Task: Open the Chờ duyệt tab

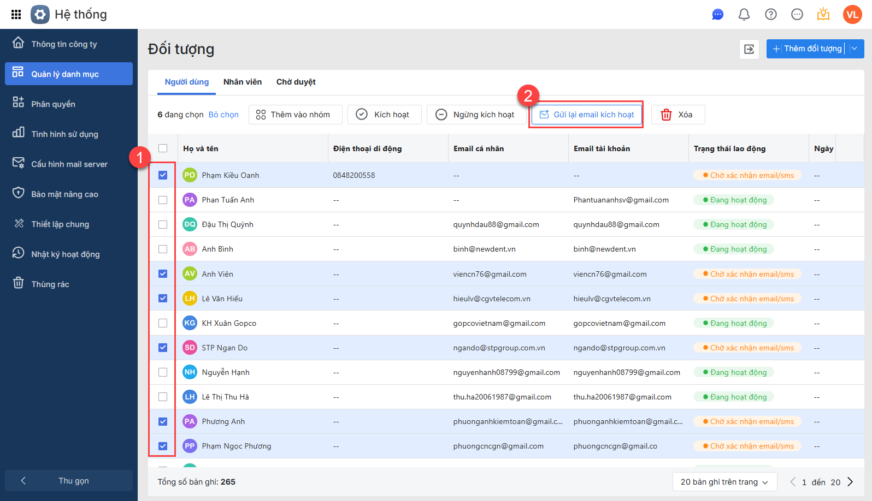Action: pos(296,82)
